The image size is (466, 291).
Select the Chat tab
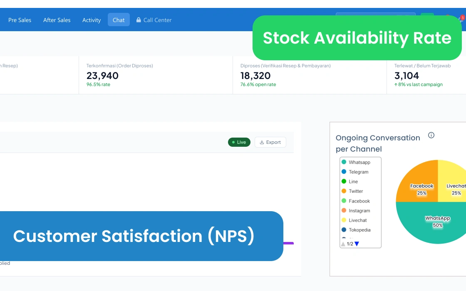point(119,20)
